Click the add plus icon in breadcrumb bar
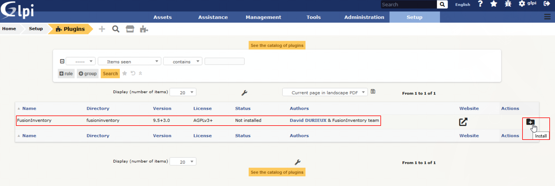Screen dimensions: 555x186 tap(102, 29)
